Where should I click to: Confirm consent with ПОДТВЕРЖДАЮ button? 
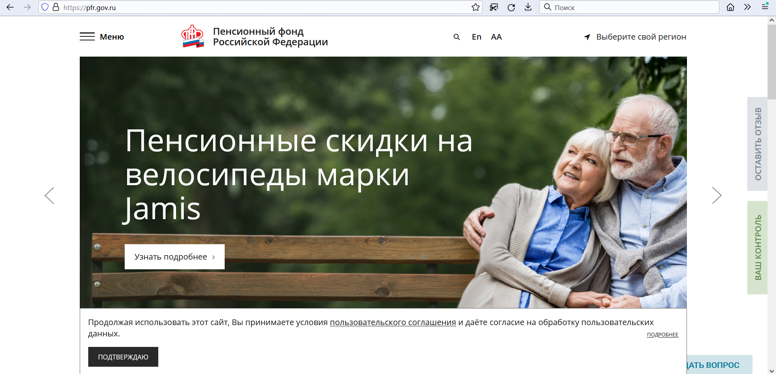point(123,357)
